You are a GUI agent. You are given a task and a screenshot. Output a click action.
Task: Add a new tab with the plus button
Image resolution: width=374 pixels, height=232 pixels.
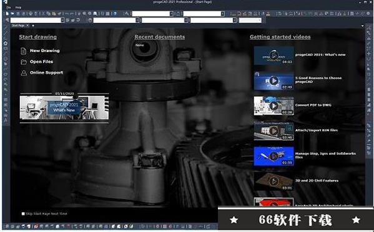(x=33, y=26)
